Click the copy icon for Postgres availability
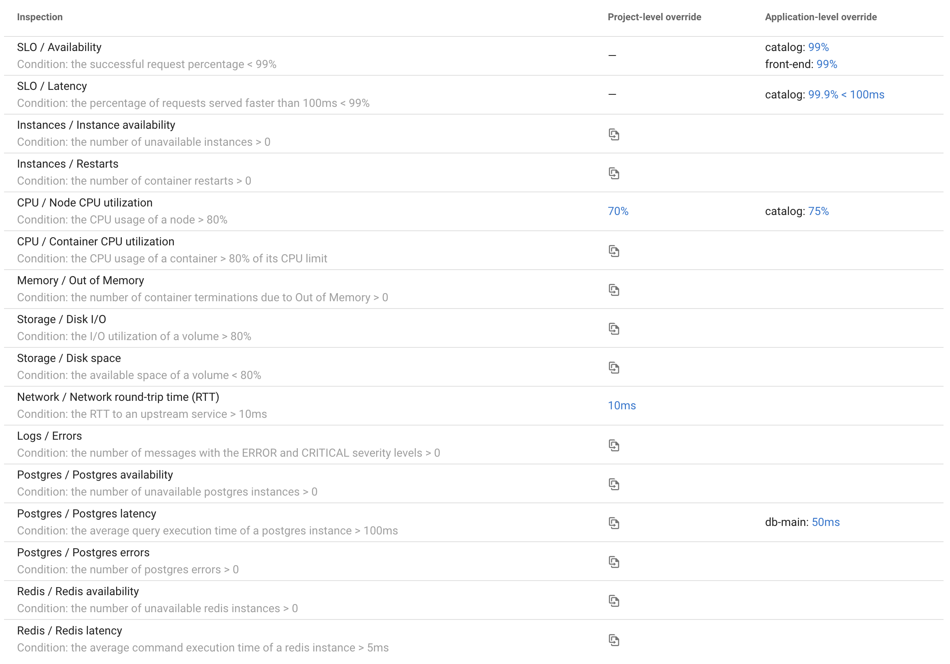The height and width of the screenshot is (664, 950). [614, 483]
